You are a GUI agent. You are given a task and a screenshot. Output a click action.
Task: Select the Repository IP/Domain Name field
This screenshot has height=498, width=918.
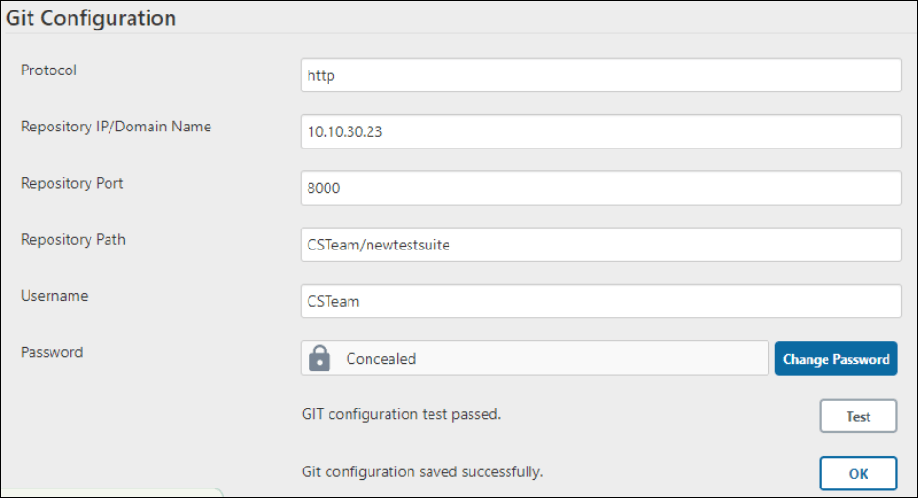point(601,131)
